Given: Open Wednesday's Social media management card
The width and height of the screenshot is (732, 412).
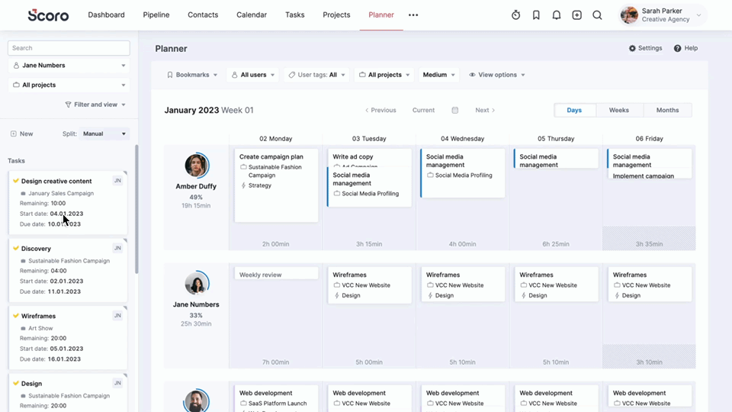Looking at the screenshot, I should click(463, 173).
